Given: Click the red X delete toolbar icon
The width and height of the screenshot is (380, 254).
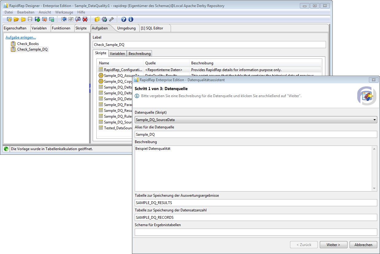Looking at the screenshot, I should coord(85,19).
